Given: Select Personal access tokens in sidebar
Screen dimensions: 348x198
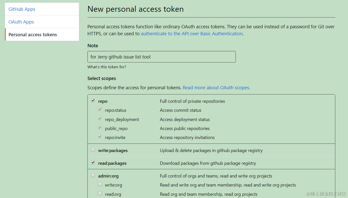Looking at the screenshot, I should (33, 35).
